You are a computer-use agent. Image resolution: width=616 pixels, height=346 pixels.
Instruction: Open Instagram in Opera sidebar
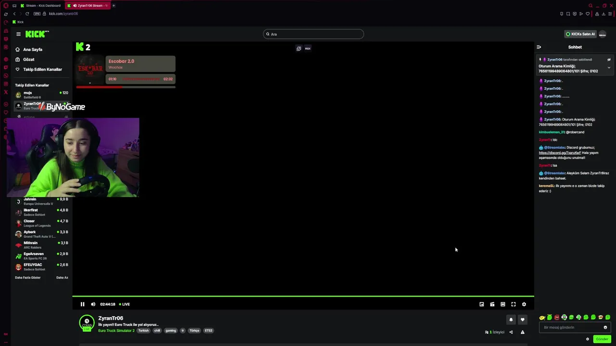click(x=6, y=84)
